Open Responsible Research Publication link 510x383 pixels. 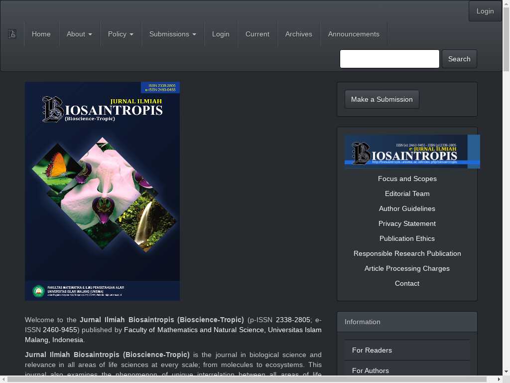407,253
